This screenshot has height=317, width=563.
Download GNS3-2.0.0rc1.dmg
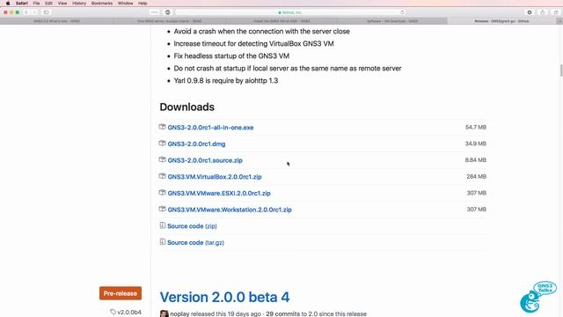[x=196, y=144]
